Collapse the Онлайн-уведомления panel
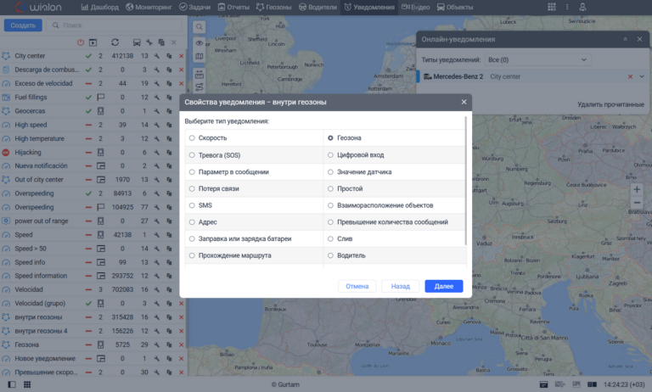Image resolution: width=652 pixels, height=392 pixels. point(626,39)
